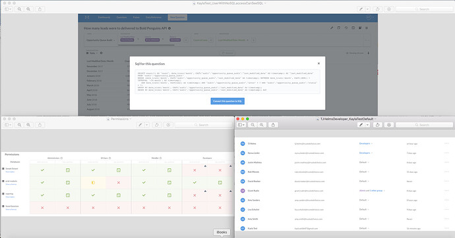This screenshot has width=455, height=238.
Task: Zoom out in the Permissions window
Action: click(19, 125)
